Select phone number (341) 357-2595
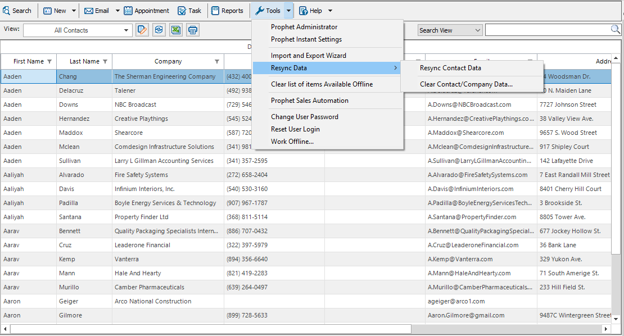This screenshot has height=336, width=624. tap(274, 161)
